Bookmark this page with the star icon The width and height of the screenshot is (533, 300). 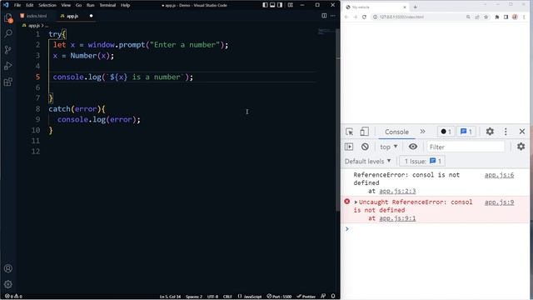486,17
